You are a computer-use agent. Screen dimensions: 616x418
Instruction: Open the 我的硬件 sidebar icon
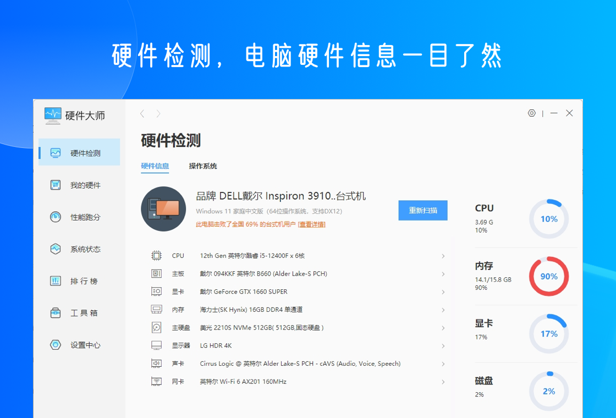click(56, 185)
